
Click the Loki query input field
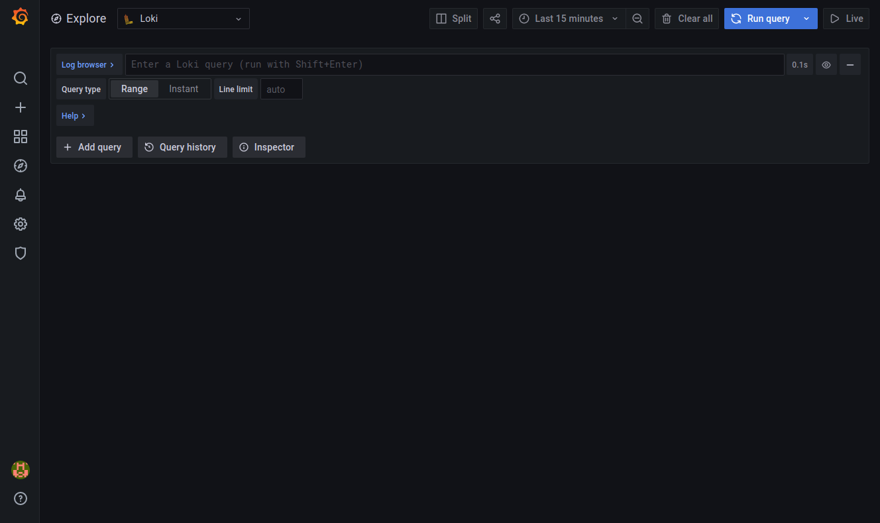tap(455, 65)
